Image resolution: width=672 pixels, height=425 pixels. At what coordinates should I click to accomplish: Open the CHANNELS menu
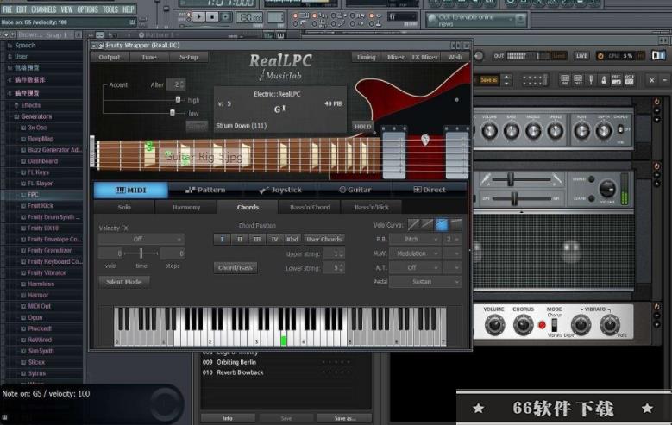click(43, 9)
